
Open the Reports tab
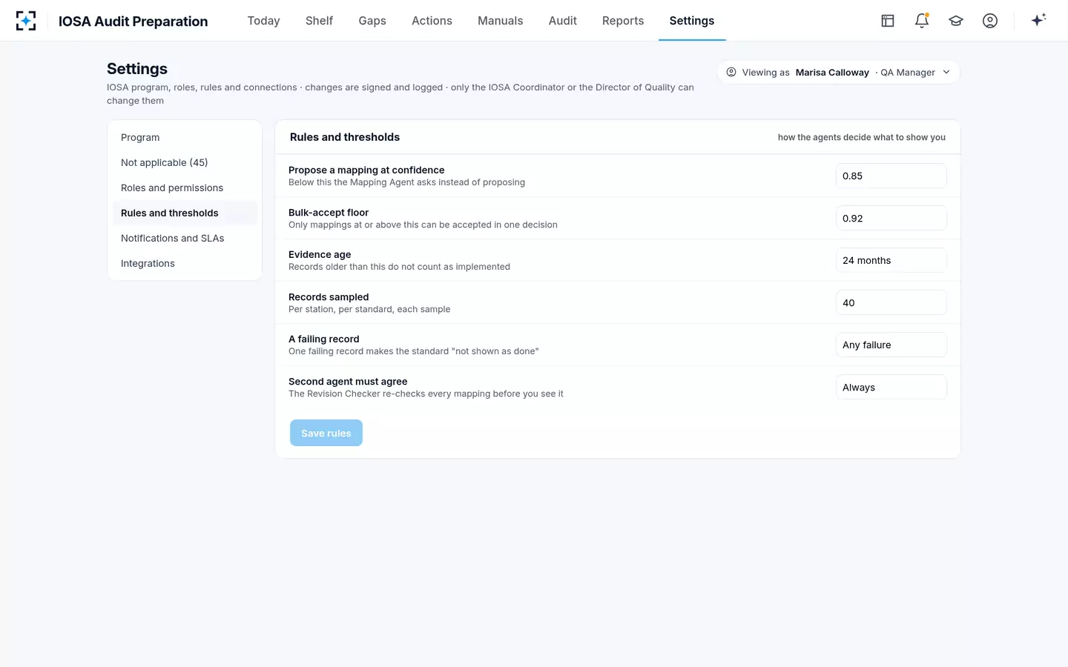tap(623, 21)
